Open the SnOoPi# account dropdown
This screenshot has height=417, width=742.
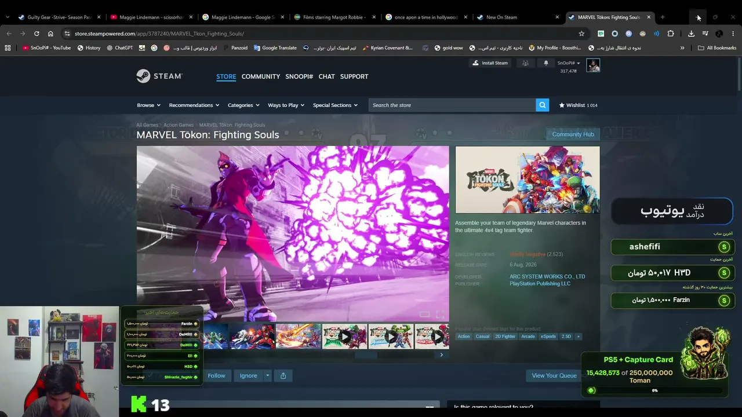coord(569,63)
